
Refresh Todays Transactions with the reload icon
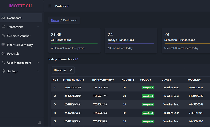click(77, 59)
